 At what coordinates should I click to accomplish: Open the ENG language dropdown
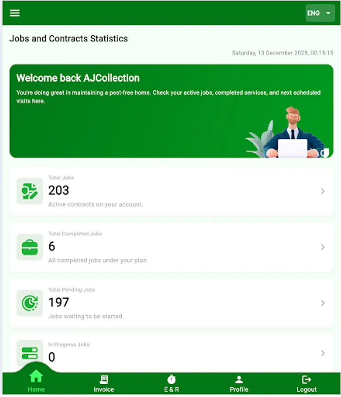tap(319, 13)
